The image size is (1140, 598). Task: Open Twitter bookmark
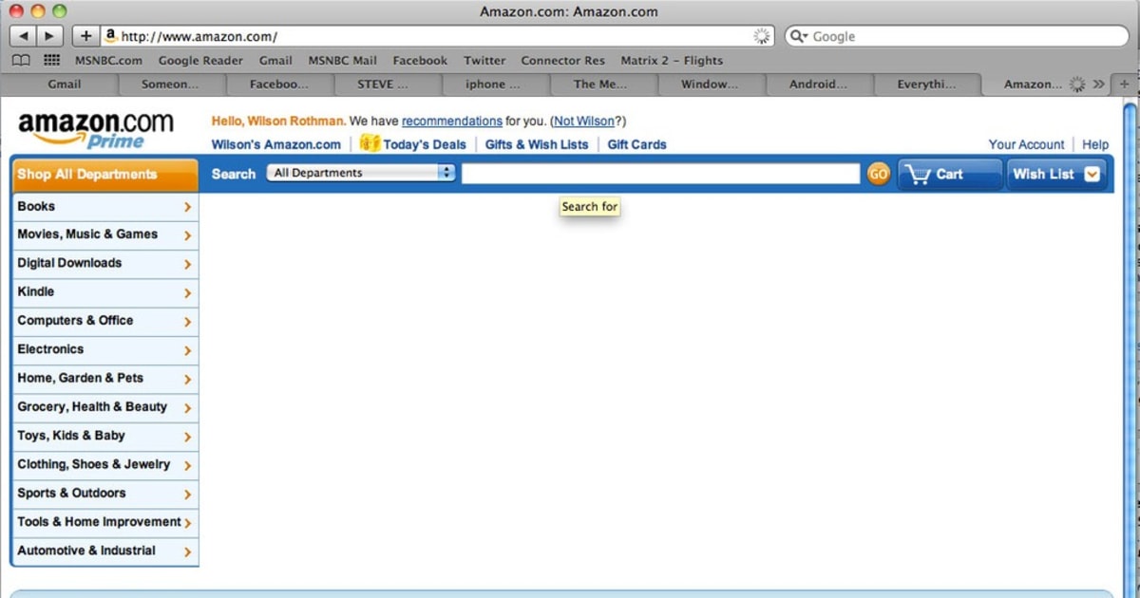tap(484, 60)
